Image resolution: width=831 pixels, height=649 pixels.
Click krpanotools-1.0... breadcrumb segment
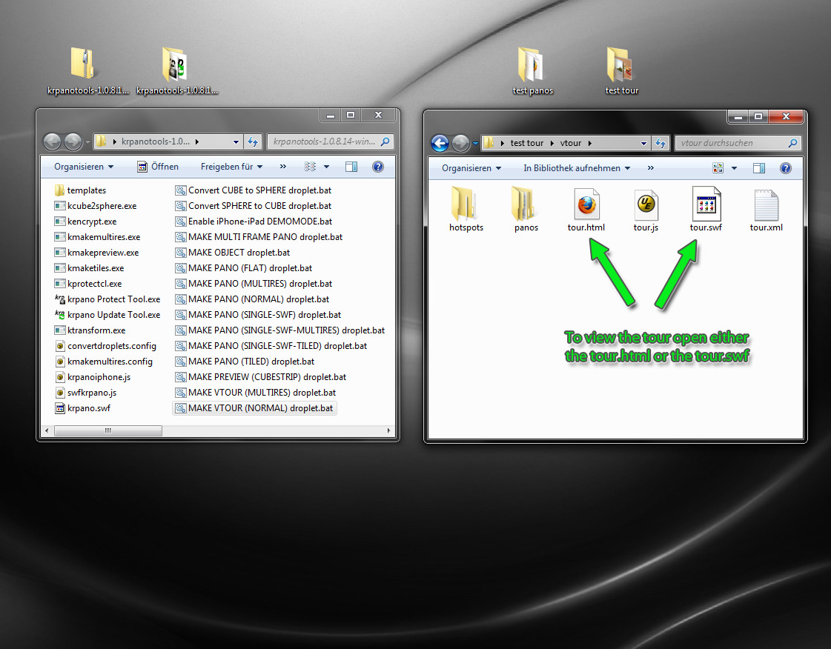coord(155,142)
